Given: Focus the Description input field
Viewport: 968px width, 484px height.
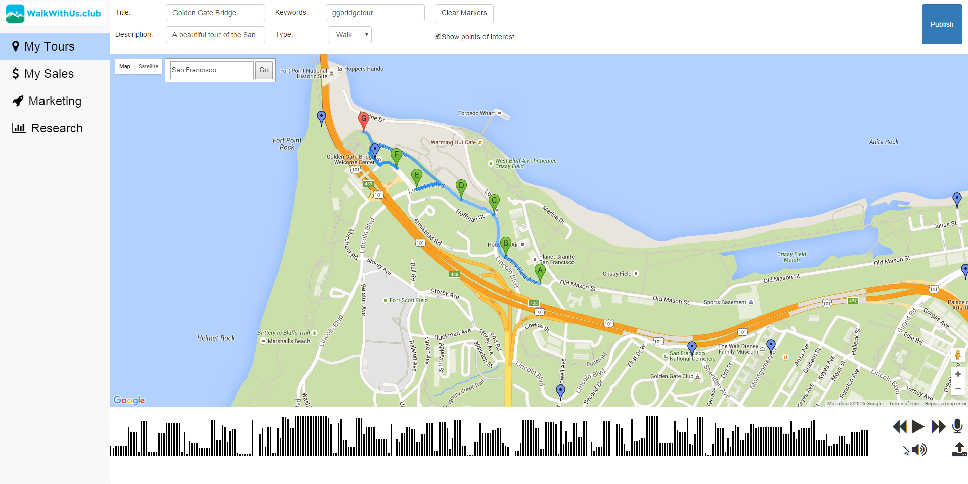Looking at the screenshot, I should [x=215, y=35].
